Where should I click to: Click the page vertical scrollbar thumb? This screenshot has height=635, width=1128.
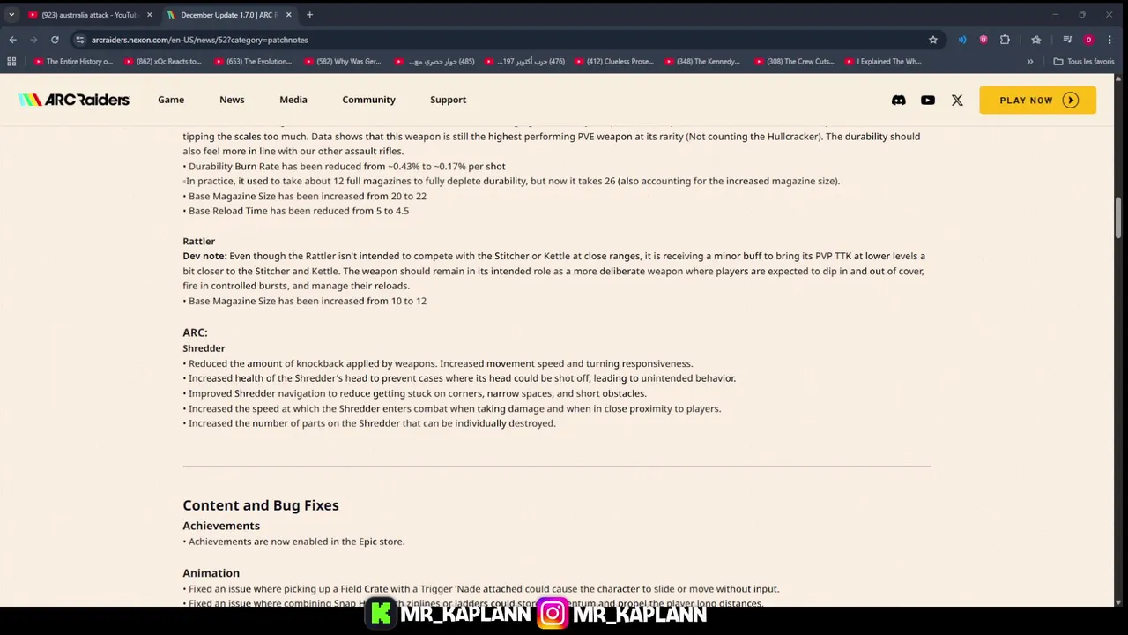pyautogui.click(x=1119, y=217)
